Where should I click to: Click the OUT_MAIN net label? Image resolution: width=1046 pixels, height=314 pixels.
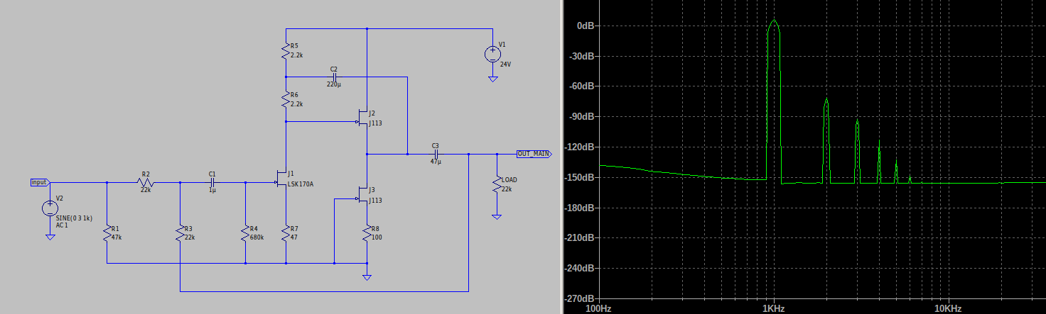tap(534, 154)
